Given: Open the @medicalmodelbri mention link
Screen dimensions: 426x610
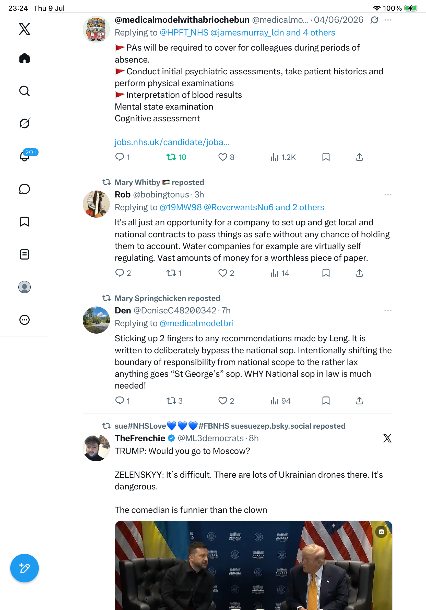Looking at the screenshot, I should tap(196, 323).
